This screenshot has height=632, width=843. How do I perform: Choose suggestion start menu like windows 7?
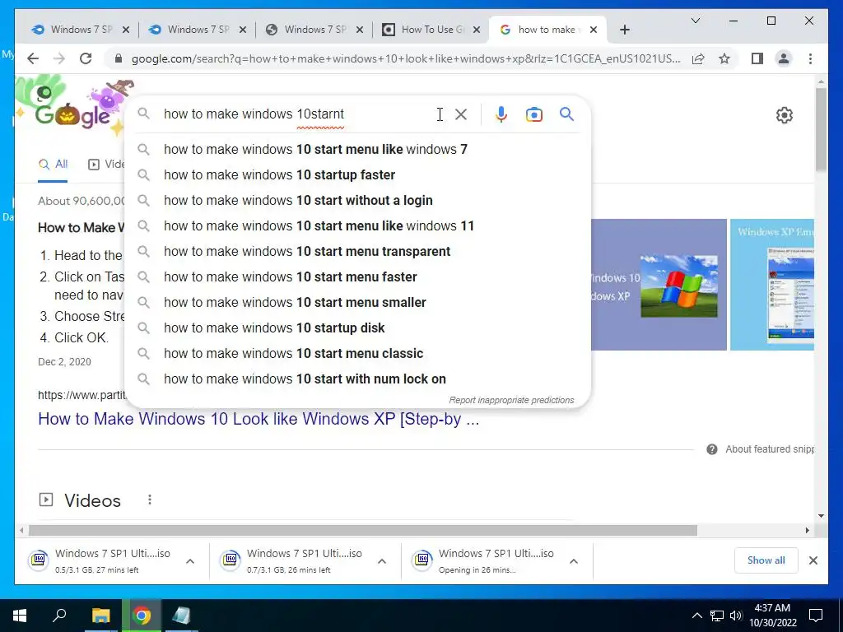[x=357, y=150]
